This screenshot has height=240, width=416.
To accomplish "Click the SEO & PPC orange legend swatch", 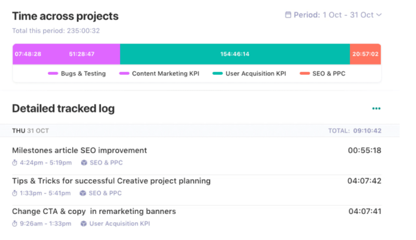I will point(305,74).
